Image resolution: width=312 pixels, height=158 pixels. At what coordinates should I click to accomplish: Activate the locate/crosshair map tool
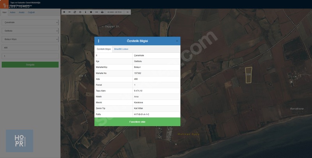click(x=80, y=12)
